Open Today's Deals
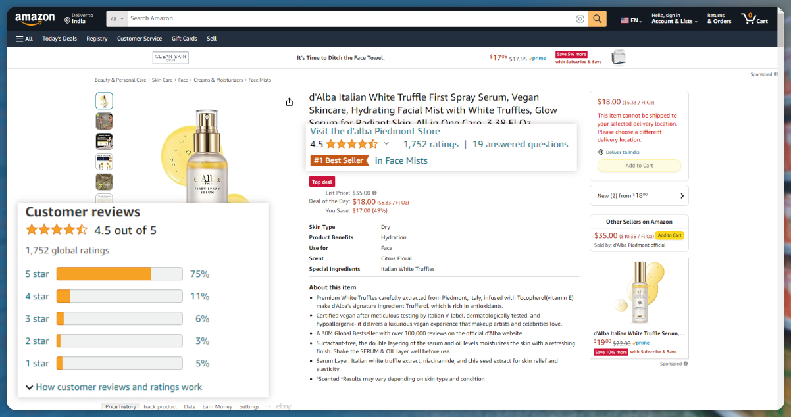Viewport: 791px width, 417px height. [x=59, y=39]
